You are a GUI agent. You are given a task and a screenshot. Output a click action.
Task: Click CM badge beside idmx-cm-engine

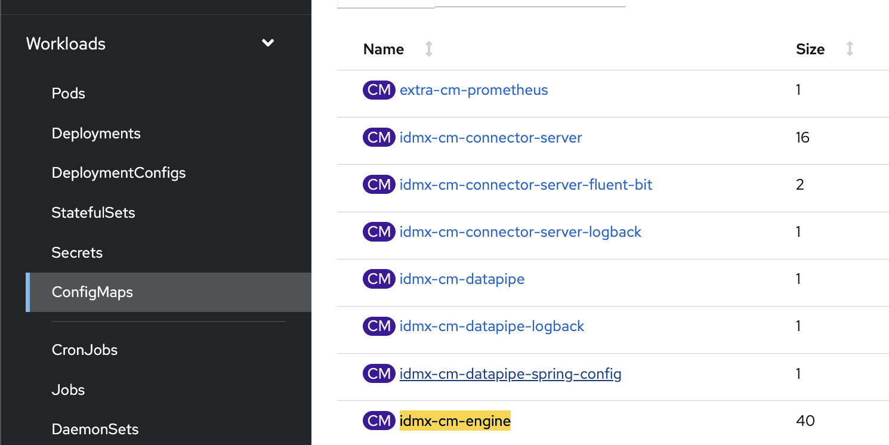point(379,421)
